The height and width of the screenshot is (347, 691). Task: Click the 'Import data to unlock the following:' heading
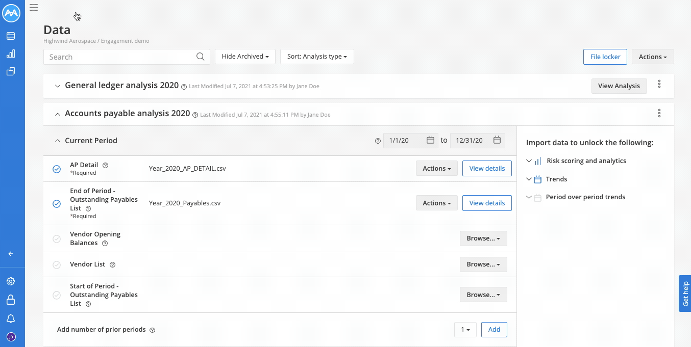click(589, 143)
